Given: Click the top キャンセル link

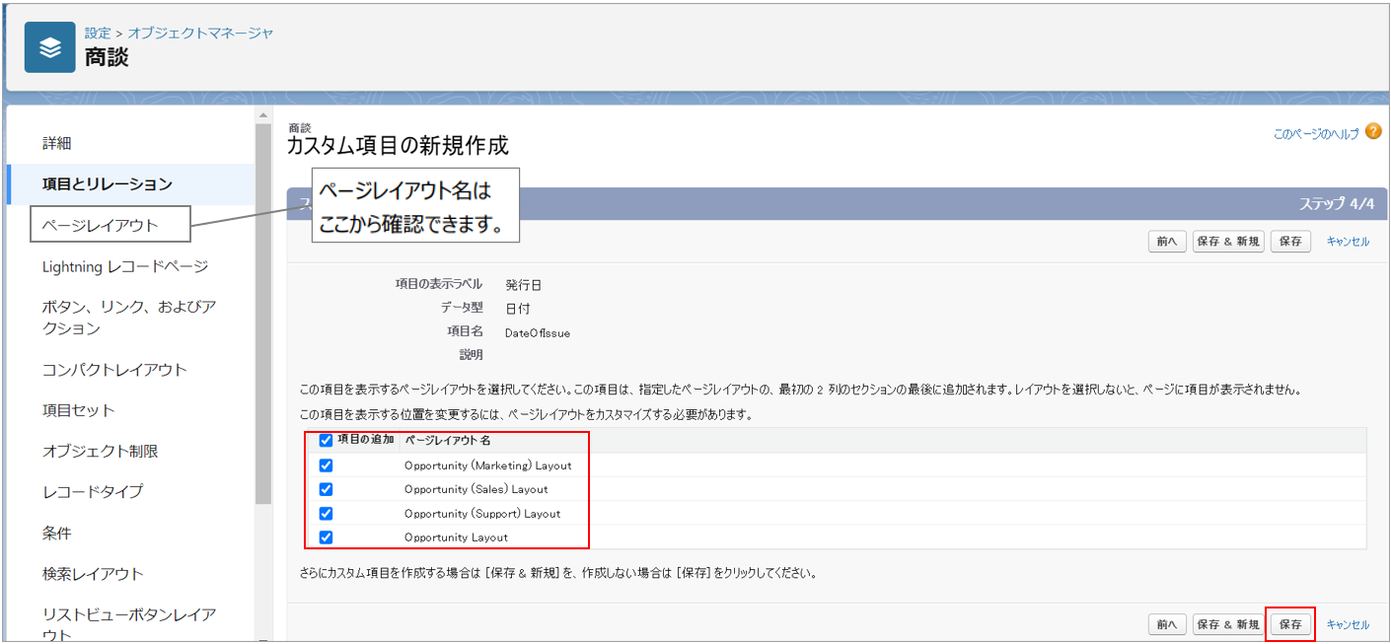Looking at the screenshot, I should 1348,242.
